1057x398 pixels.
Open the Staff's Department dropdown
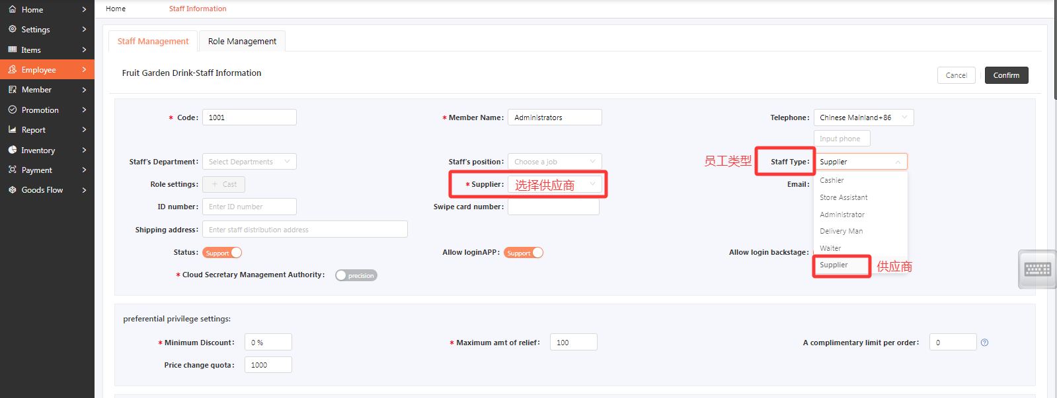[x=249, y=162]
